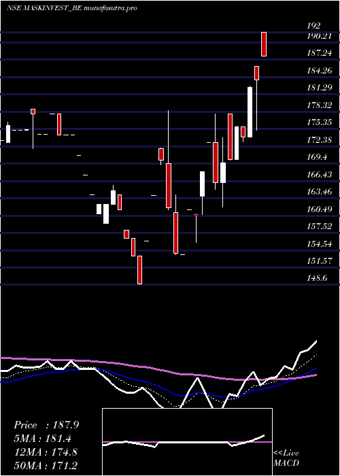Click the 184.26 price level label
Screen dimensions: 340x476
[319, 71]
